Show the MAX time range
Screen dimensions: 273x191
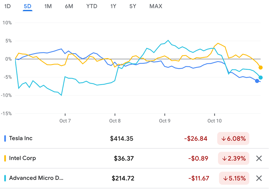[x=156, y=6]
